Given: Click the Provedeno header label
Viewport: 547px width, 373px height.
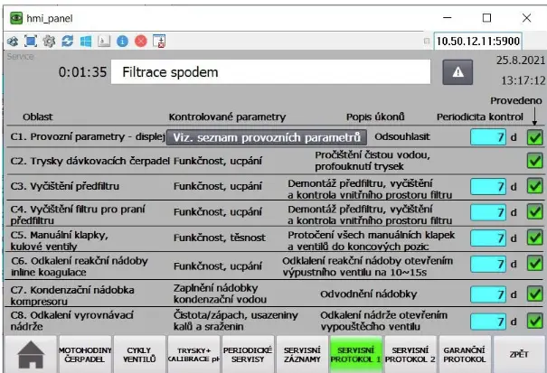Looking at the screenshot, I should click(x=516, y=101).
